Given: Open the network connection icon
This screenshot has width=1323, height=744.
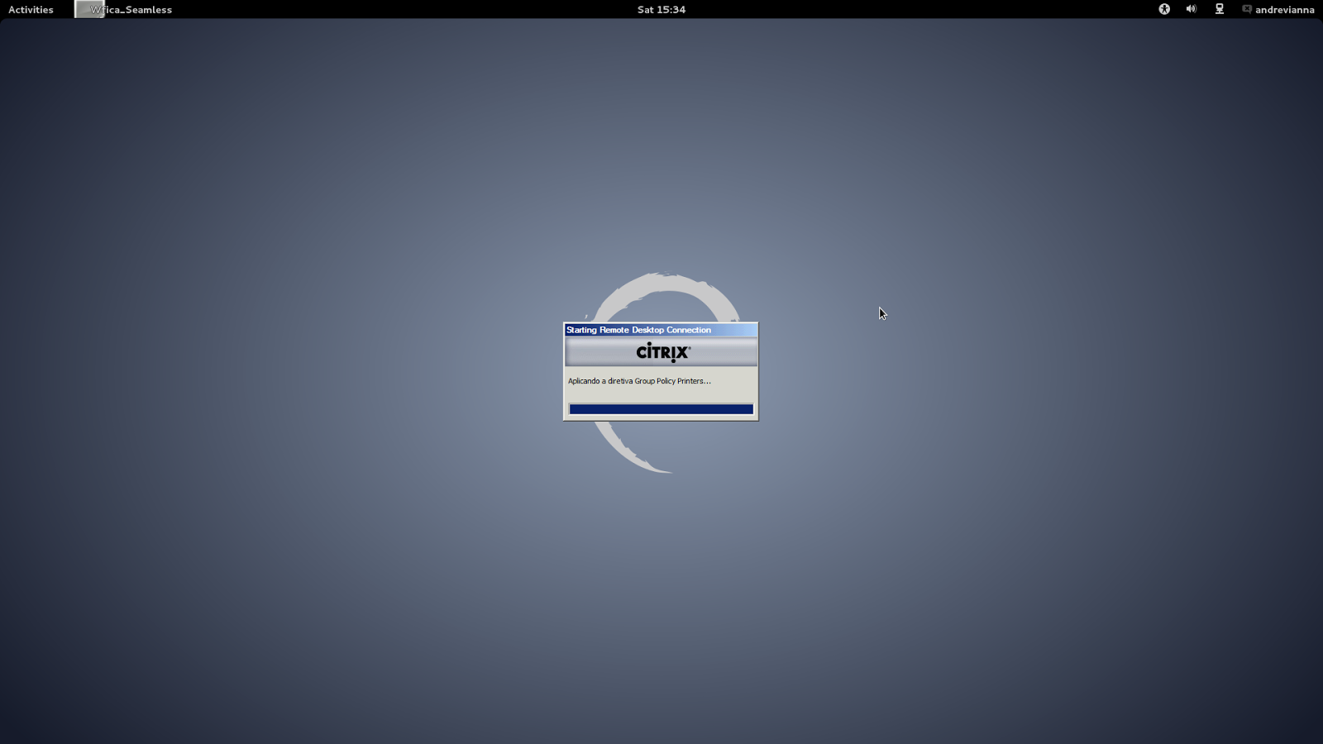Looking at the screenshot, I should pyautogui.click(x=1219, y=9).
